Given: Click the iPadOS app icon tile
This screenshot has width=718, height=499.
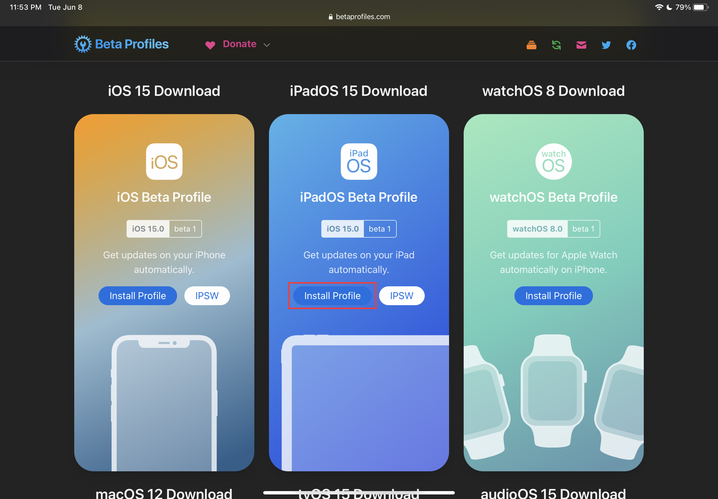Looking at the screenshot, I should click(359, 162).
